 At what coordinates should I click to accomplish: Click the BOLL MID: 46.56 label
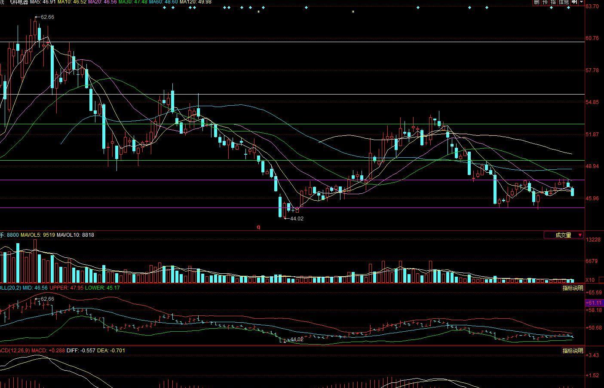click(x=35, y=288)
